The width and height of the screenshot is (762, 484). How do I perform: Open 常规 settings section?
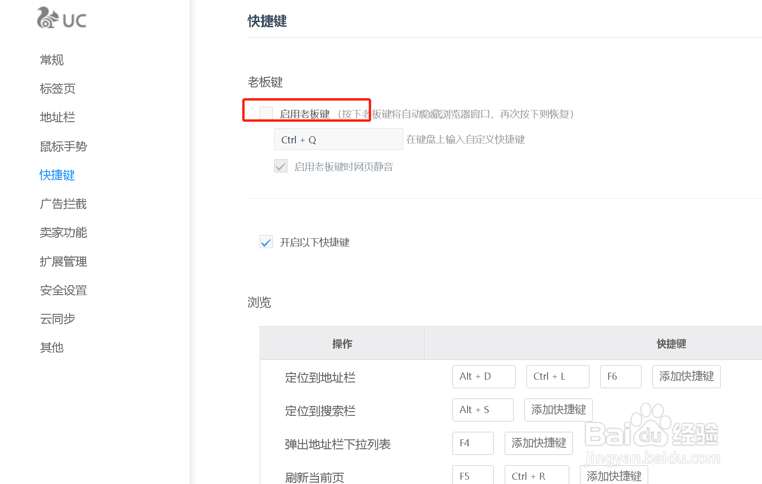[51, 60]
